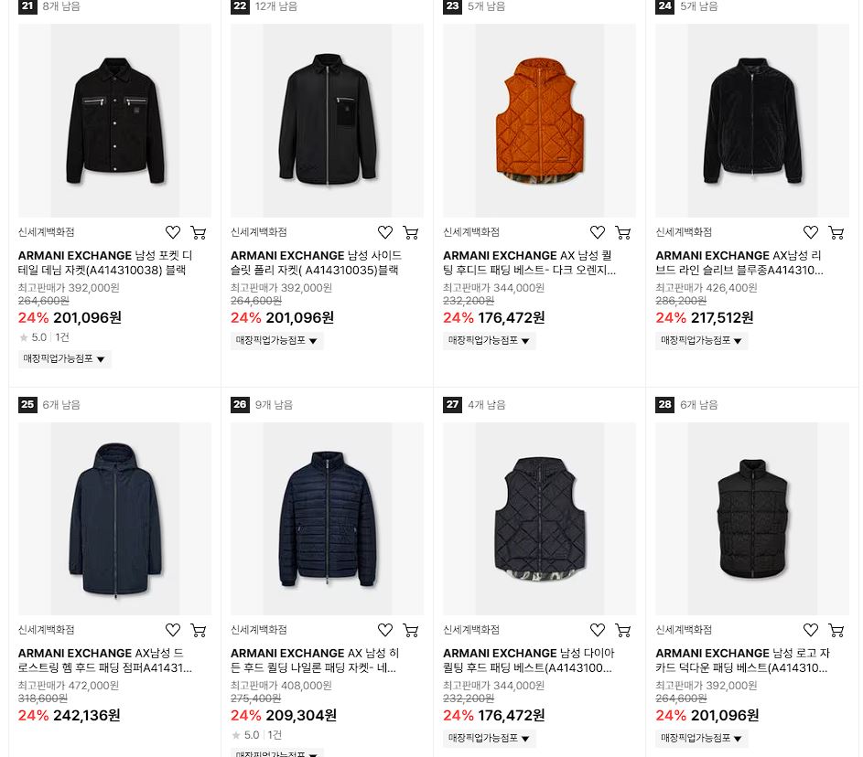Screen dimensions: 863x757
Task: Open product title for item 22 poly jacket
Action: pos(316,262)
